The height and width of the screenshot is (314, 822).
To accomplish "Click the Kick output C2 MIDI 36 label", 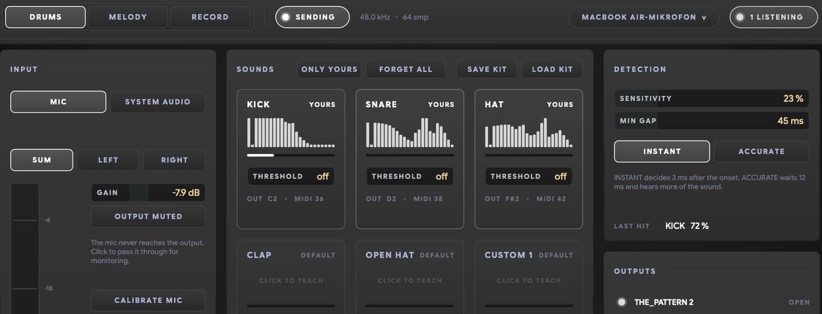I will (x=285, y=199).
